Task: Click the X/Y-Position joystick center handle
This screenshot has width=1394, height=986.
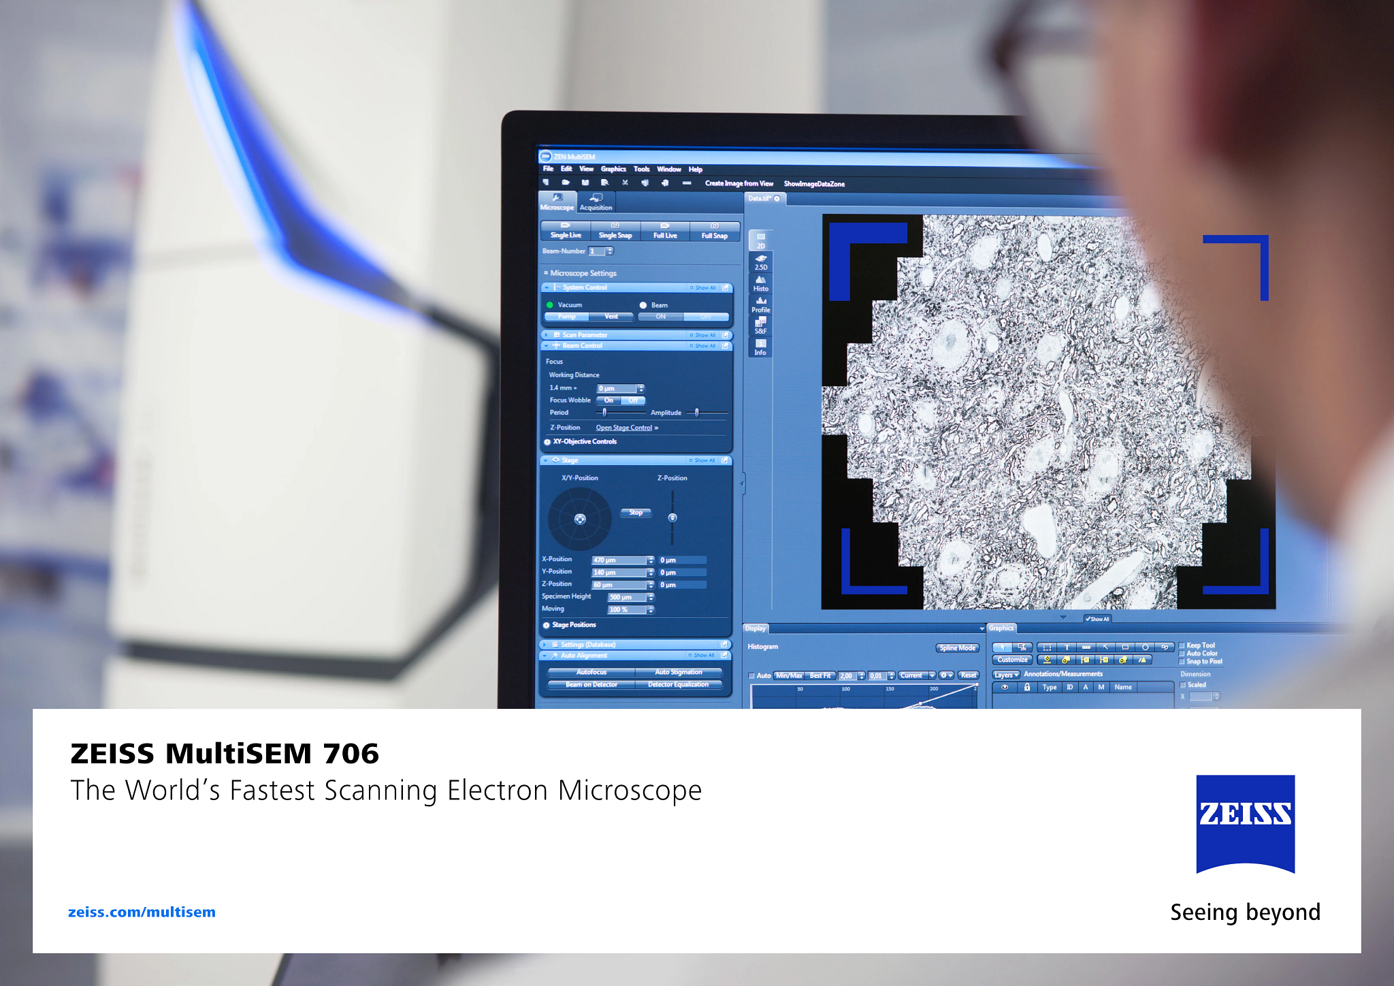Action: [x=580, y=519]
